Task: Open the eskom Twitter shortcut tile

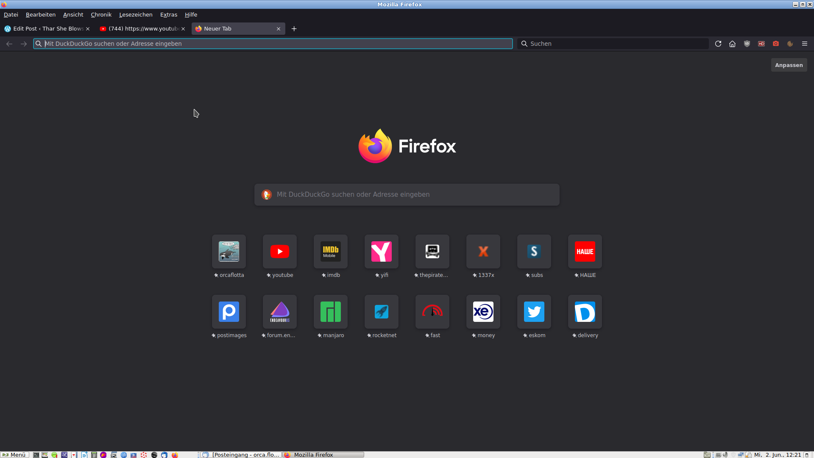Action: tap(534, 312)
